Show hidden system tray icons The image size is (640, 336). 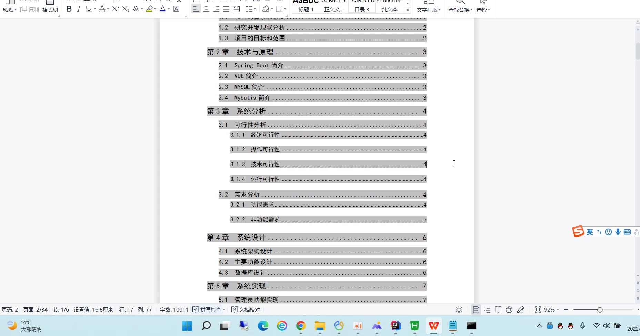pyautogui.click(x=539, y=326)
